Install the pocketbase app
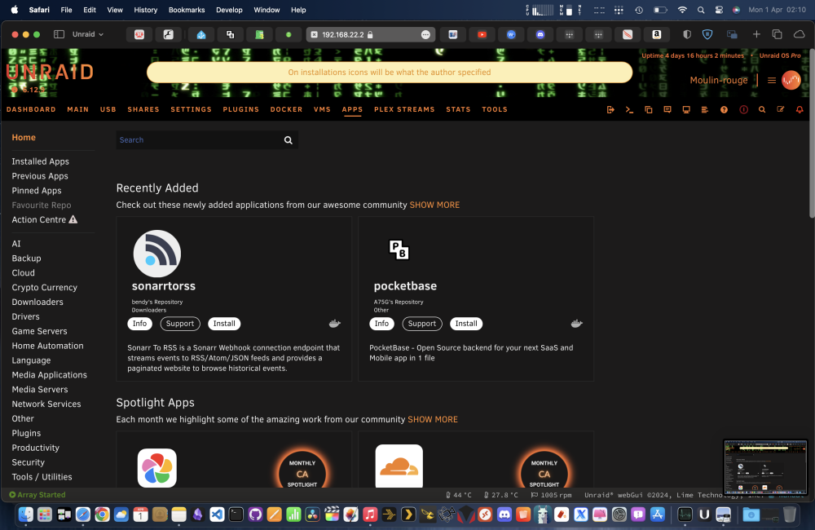Viewport: 815px width, 530px height. point(466,324)
